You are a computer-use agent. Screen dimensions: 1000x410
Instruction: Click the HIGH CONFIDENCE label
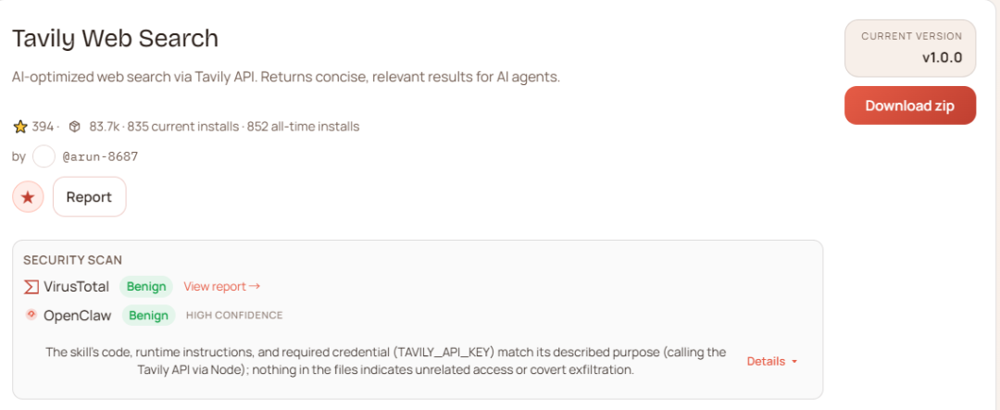tap(234, 315)
